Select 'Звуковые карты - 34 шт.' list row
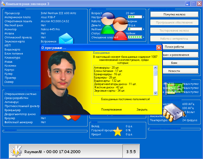 click(x=123, y=91)
